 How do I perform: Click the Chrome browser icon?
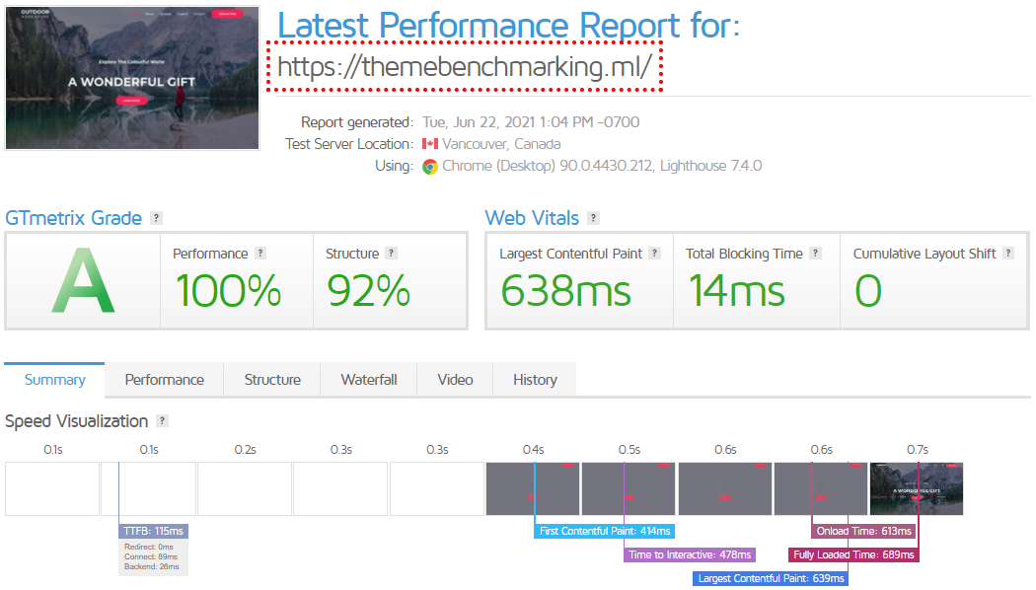(x=430, y=167)
